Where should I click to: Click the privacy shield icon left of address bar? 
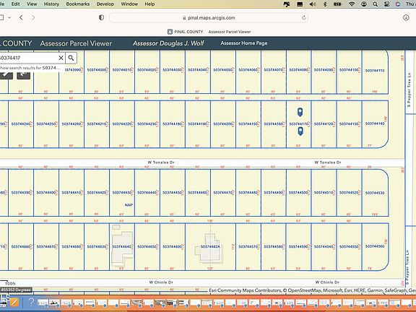tap(101, 17)
